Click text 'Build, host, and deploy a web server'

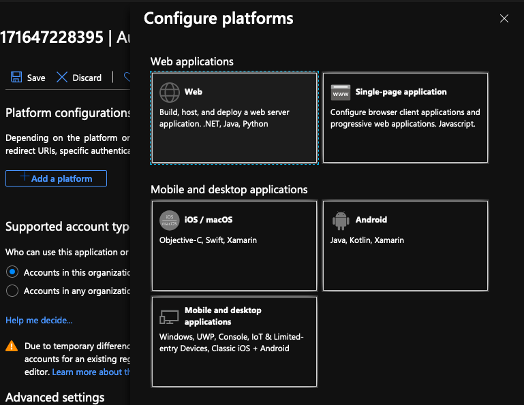point(224,112)
